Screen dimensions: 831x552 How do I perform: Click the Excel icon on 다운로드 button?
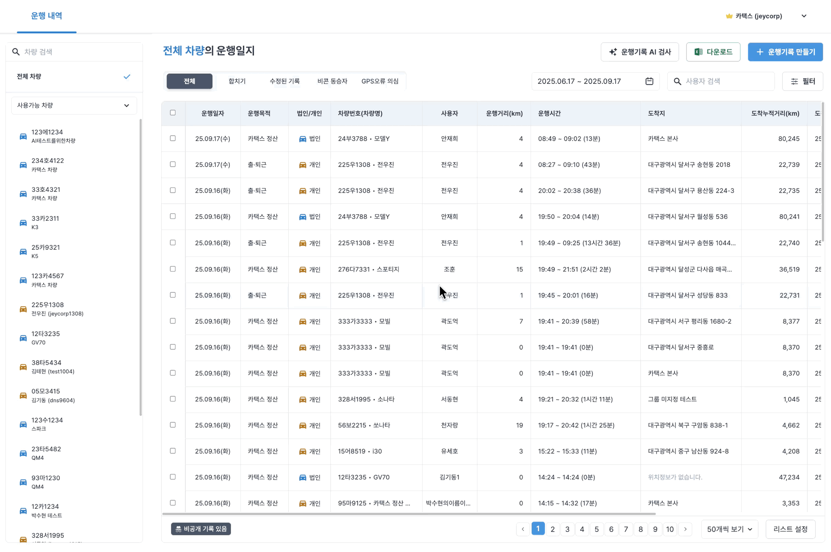(698, 52)
